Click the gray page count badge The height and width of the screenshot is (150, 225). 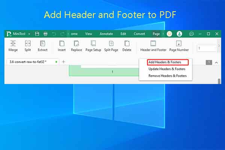point(209,62)
